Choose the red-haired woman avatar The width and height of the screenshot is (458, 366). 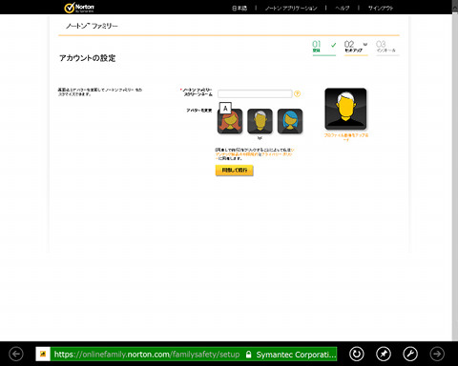[230, 121]
